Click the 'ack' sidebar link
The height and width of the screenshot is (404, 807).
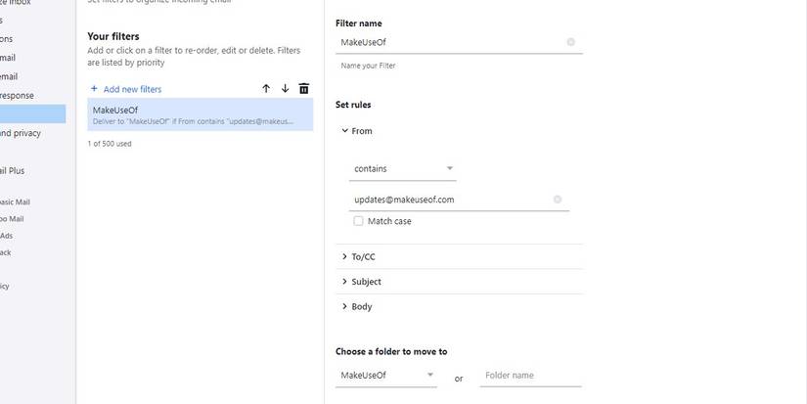(6, 252)
